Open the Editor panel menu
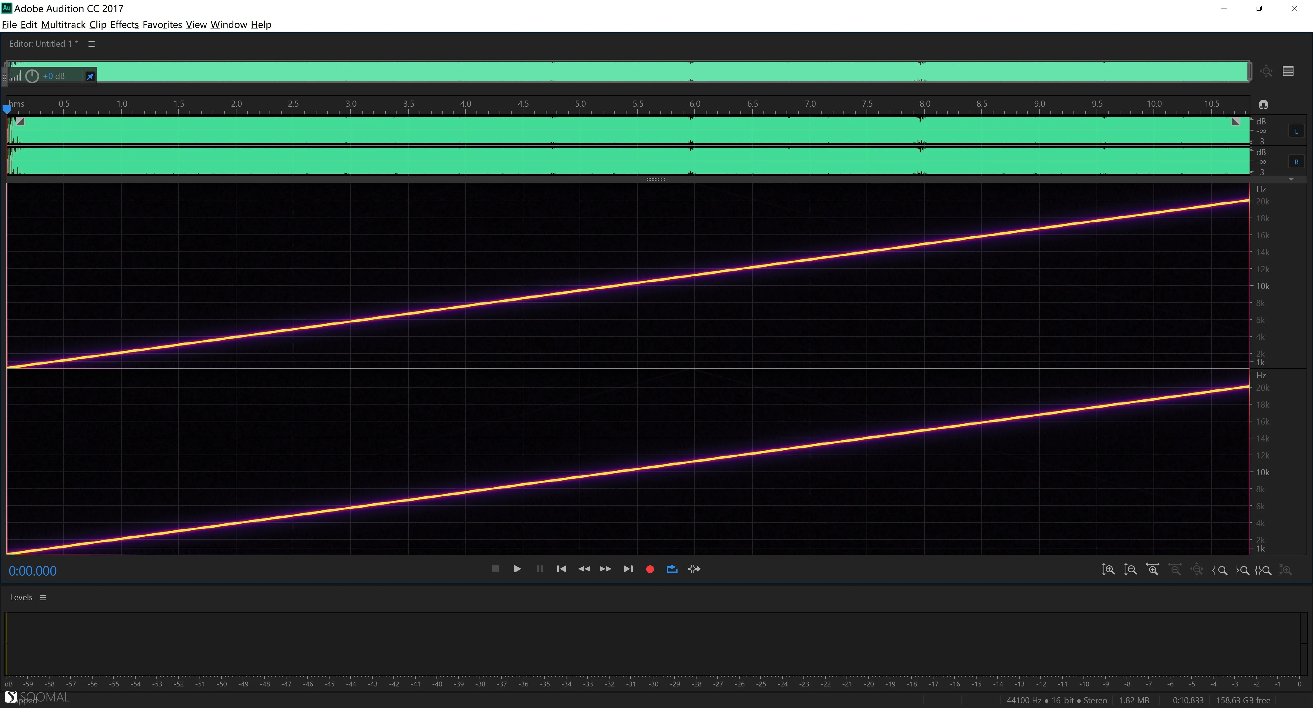This screenshot has width=1313, height=708. [92, 44]
